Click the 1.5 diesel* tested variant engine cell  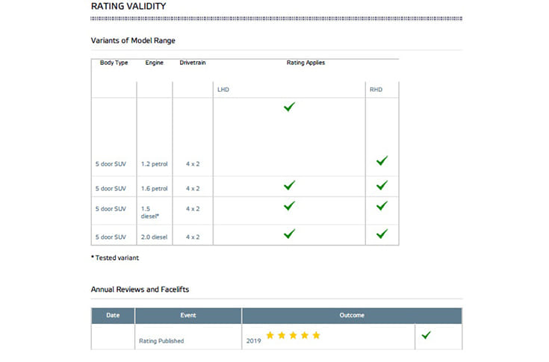coord(152,212)
